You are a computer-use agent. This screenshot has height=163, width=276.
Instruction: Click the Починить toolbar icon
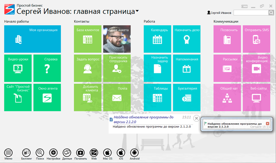[81, 153]
